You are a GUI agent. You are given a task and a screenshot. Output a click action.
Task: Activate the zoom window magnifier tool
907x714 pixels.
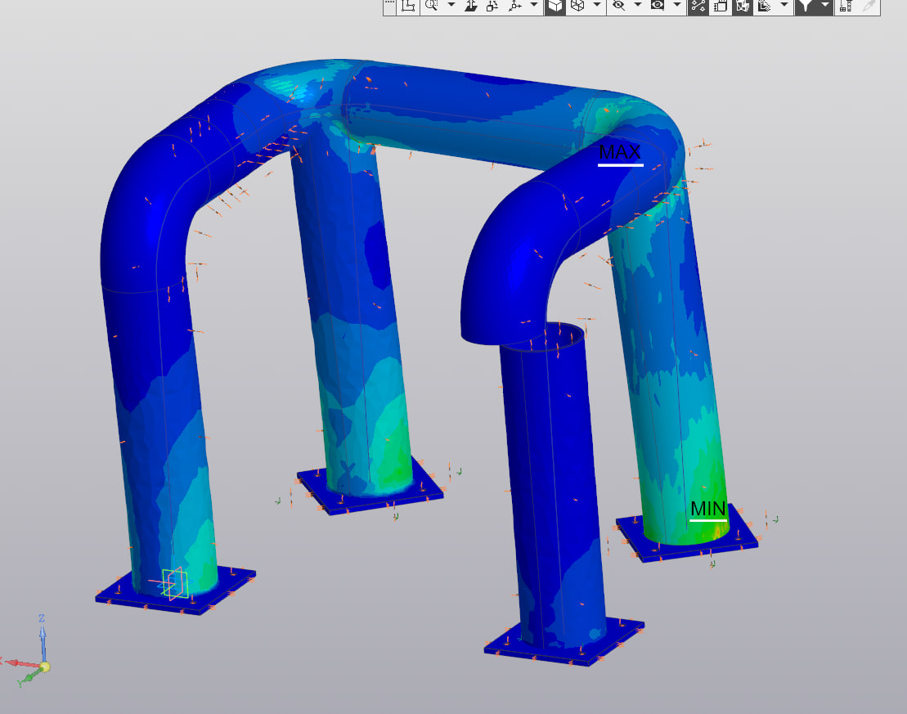[x=432, y=6]
